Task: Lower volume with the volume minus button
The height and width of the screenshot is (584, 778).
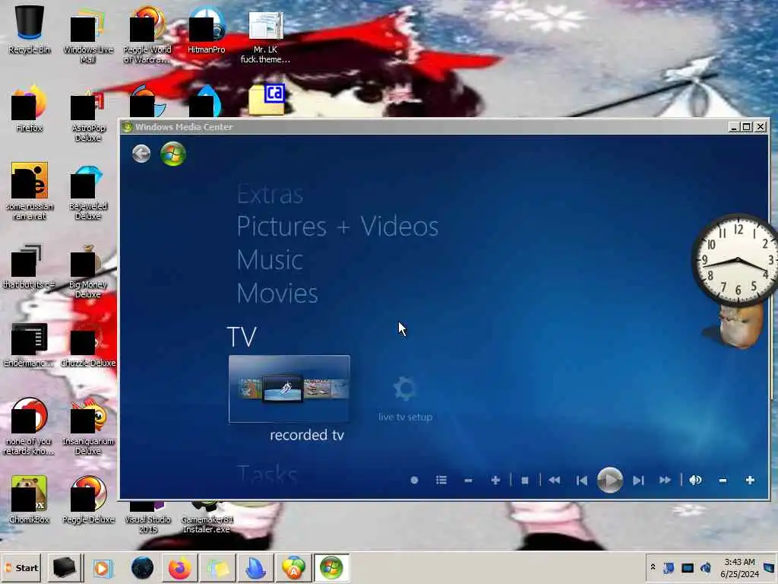Action: tap(723, 481)
